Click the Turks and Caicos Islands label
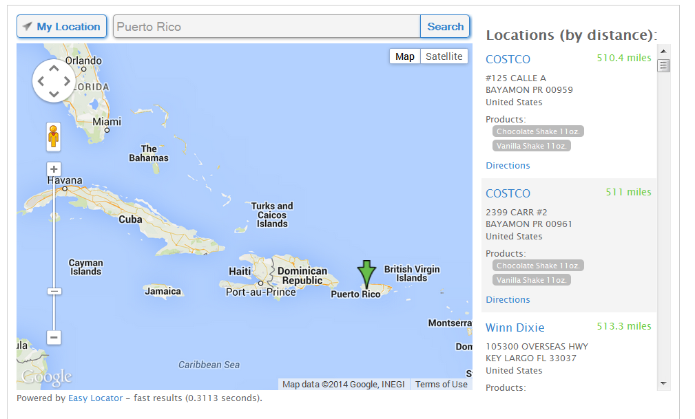Image resolution: width=695 pixels, height=419 pixels. coord(272,215)
